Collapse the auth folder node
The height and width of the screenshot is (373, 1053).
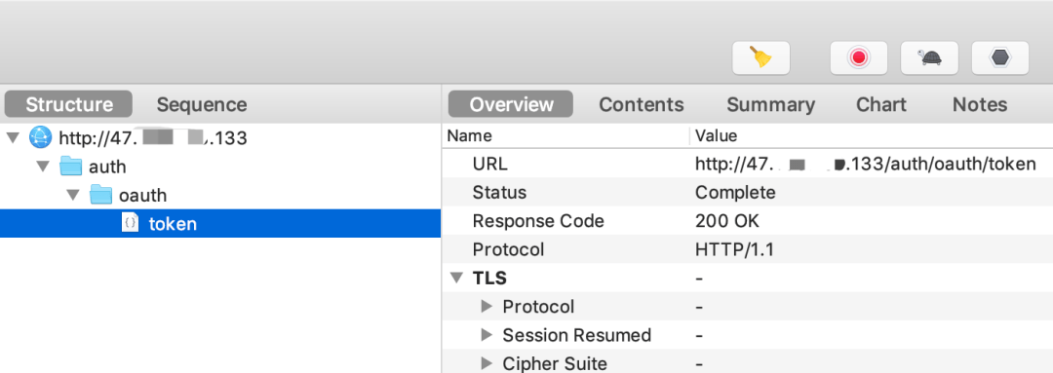tap(43, 167)
